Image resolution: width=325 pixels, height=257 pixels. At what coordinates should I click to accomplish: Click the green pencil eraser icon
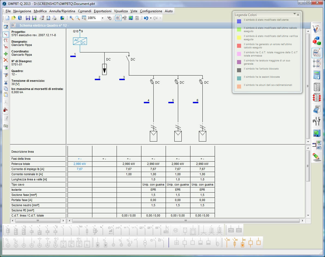click(x=317, y=157)
